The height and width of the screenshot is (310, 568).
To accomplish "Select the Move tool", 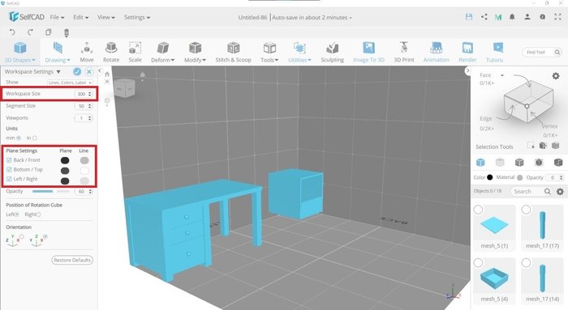I will [x=87, y=53].
